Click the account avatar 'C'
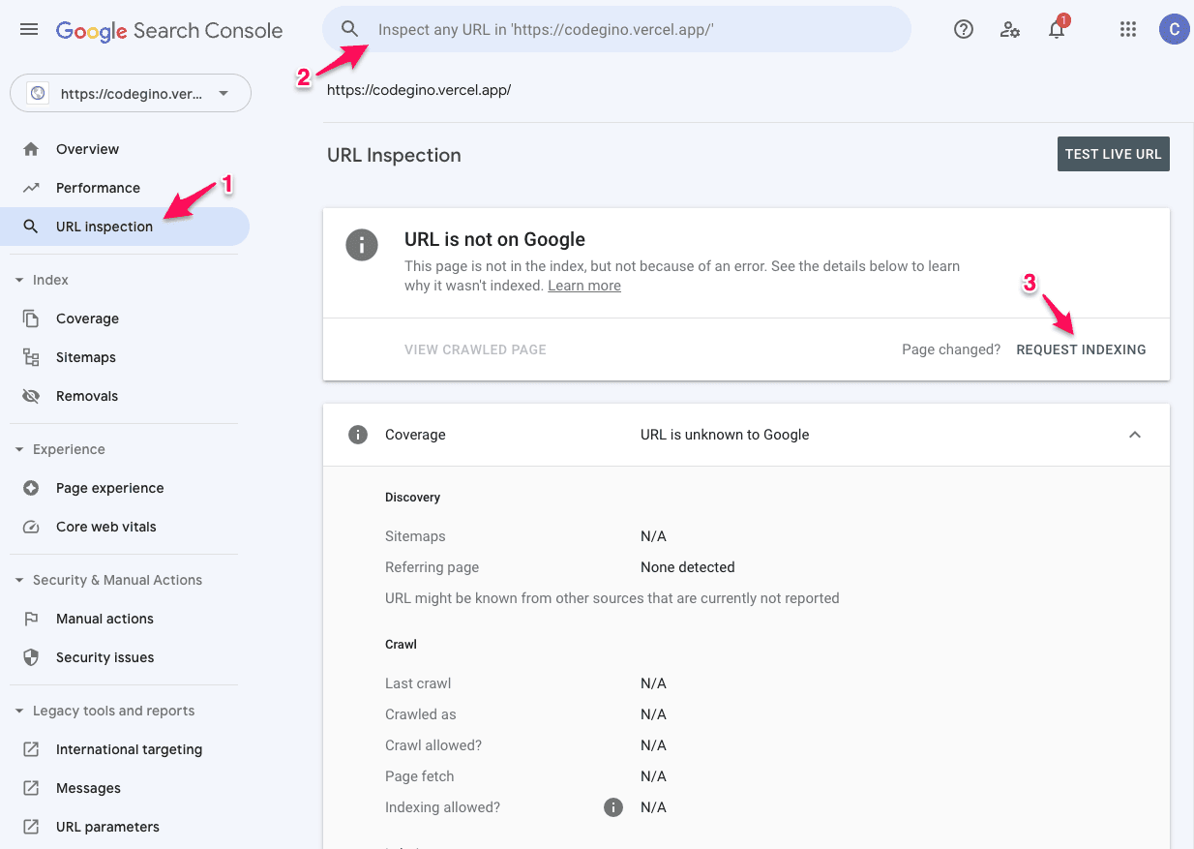Screen dimensions: 1194x849 [x=1174, y=30]
